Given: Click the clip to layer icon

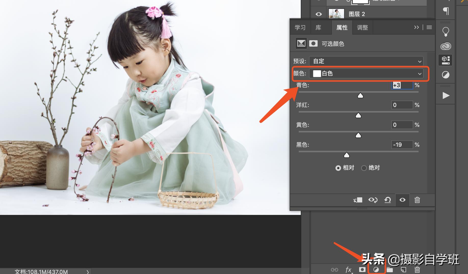Looking at the screenshot, I should tap(358, 200).
